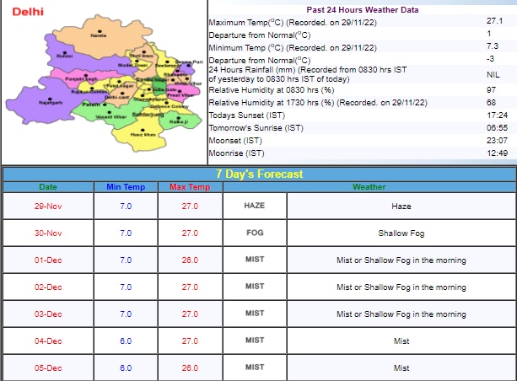This screenshot has height=381, width=517.
Task: Click the 7 Day's Forecast header
Action: coord(259,174)
